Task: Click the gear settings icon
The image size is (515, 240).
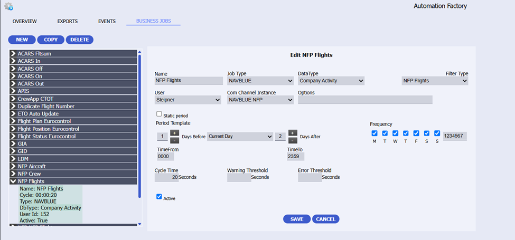Action: (x=8, y=6)
